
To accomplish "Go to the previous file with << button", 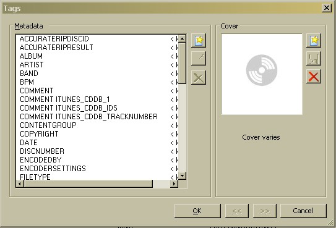I will pos(237,211).
